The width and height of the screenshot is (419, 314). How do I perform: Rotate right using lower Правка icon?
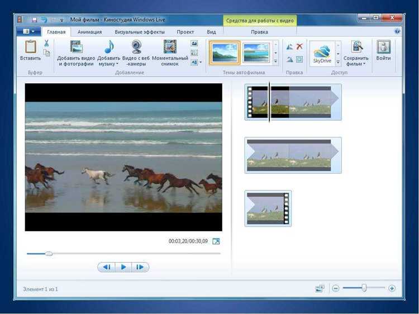[289, 59]
